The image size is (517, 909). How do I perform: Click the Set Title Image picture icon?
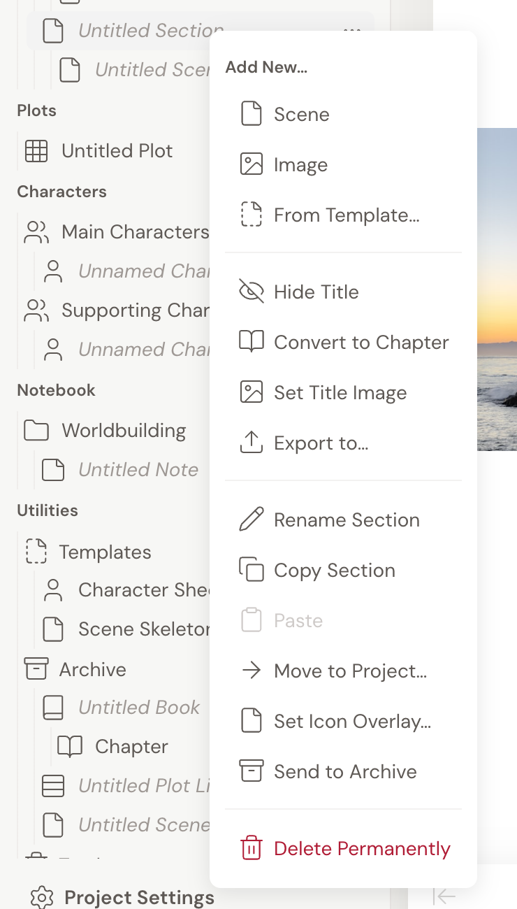tap(251, 392)
